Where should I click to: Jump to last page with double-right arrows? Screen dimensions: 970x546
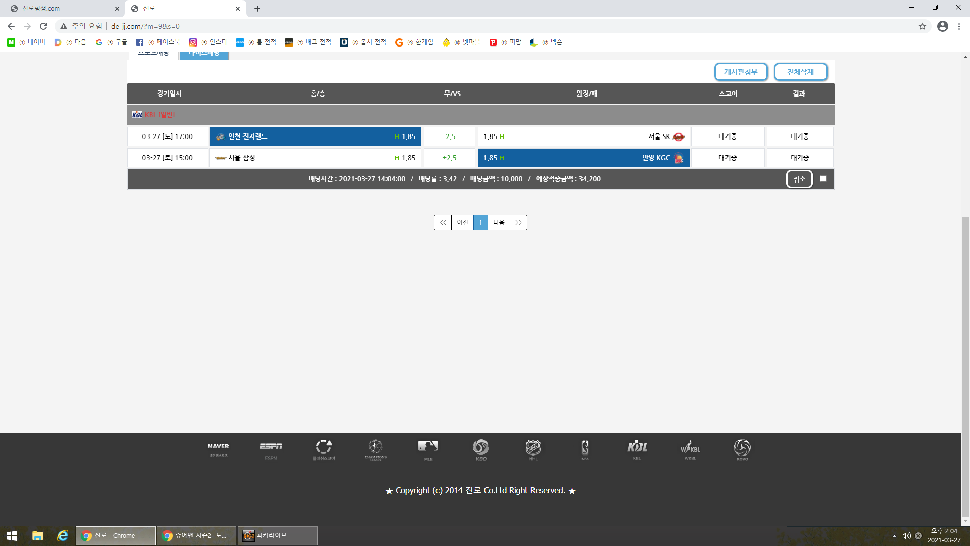click(518, 222)
